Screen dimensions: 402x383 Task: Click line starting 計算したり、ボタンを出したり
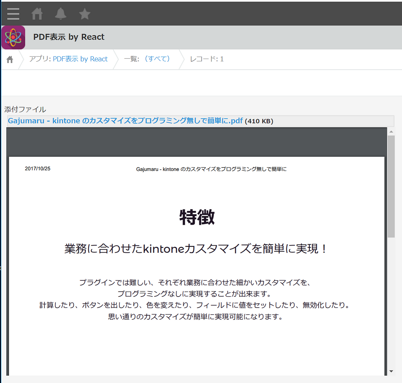coord(195,305)
